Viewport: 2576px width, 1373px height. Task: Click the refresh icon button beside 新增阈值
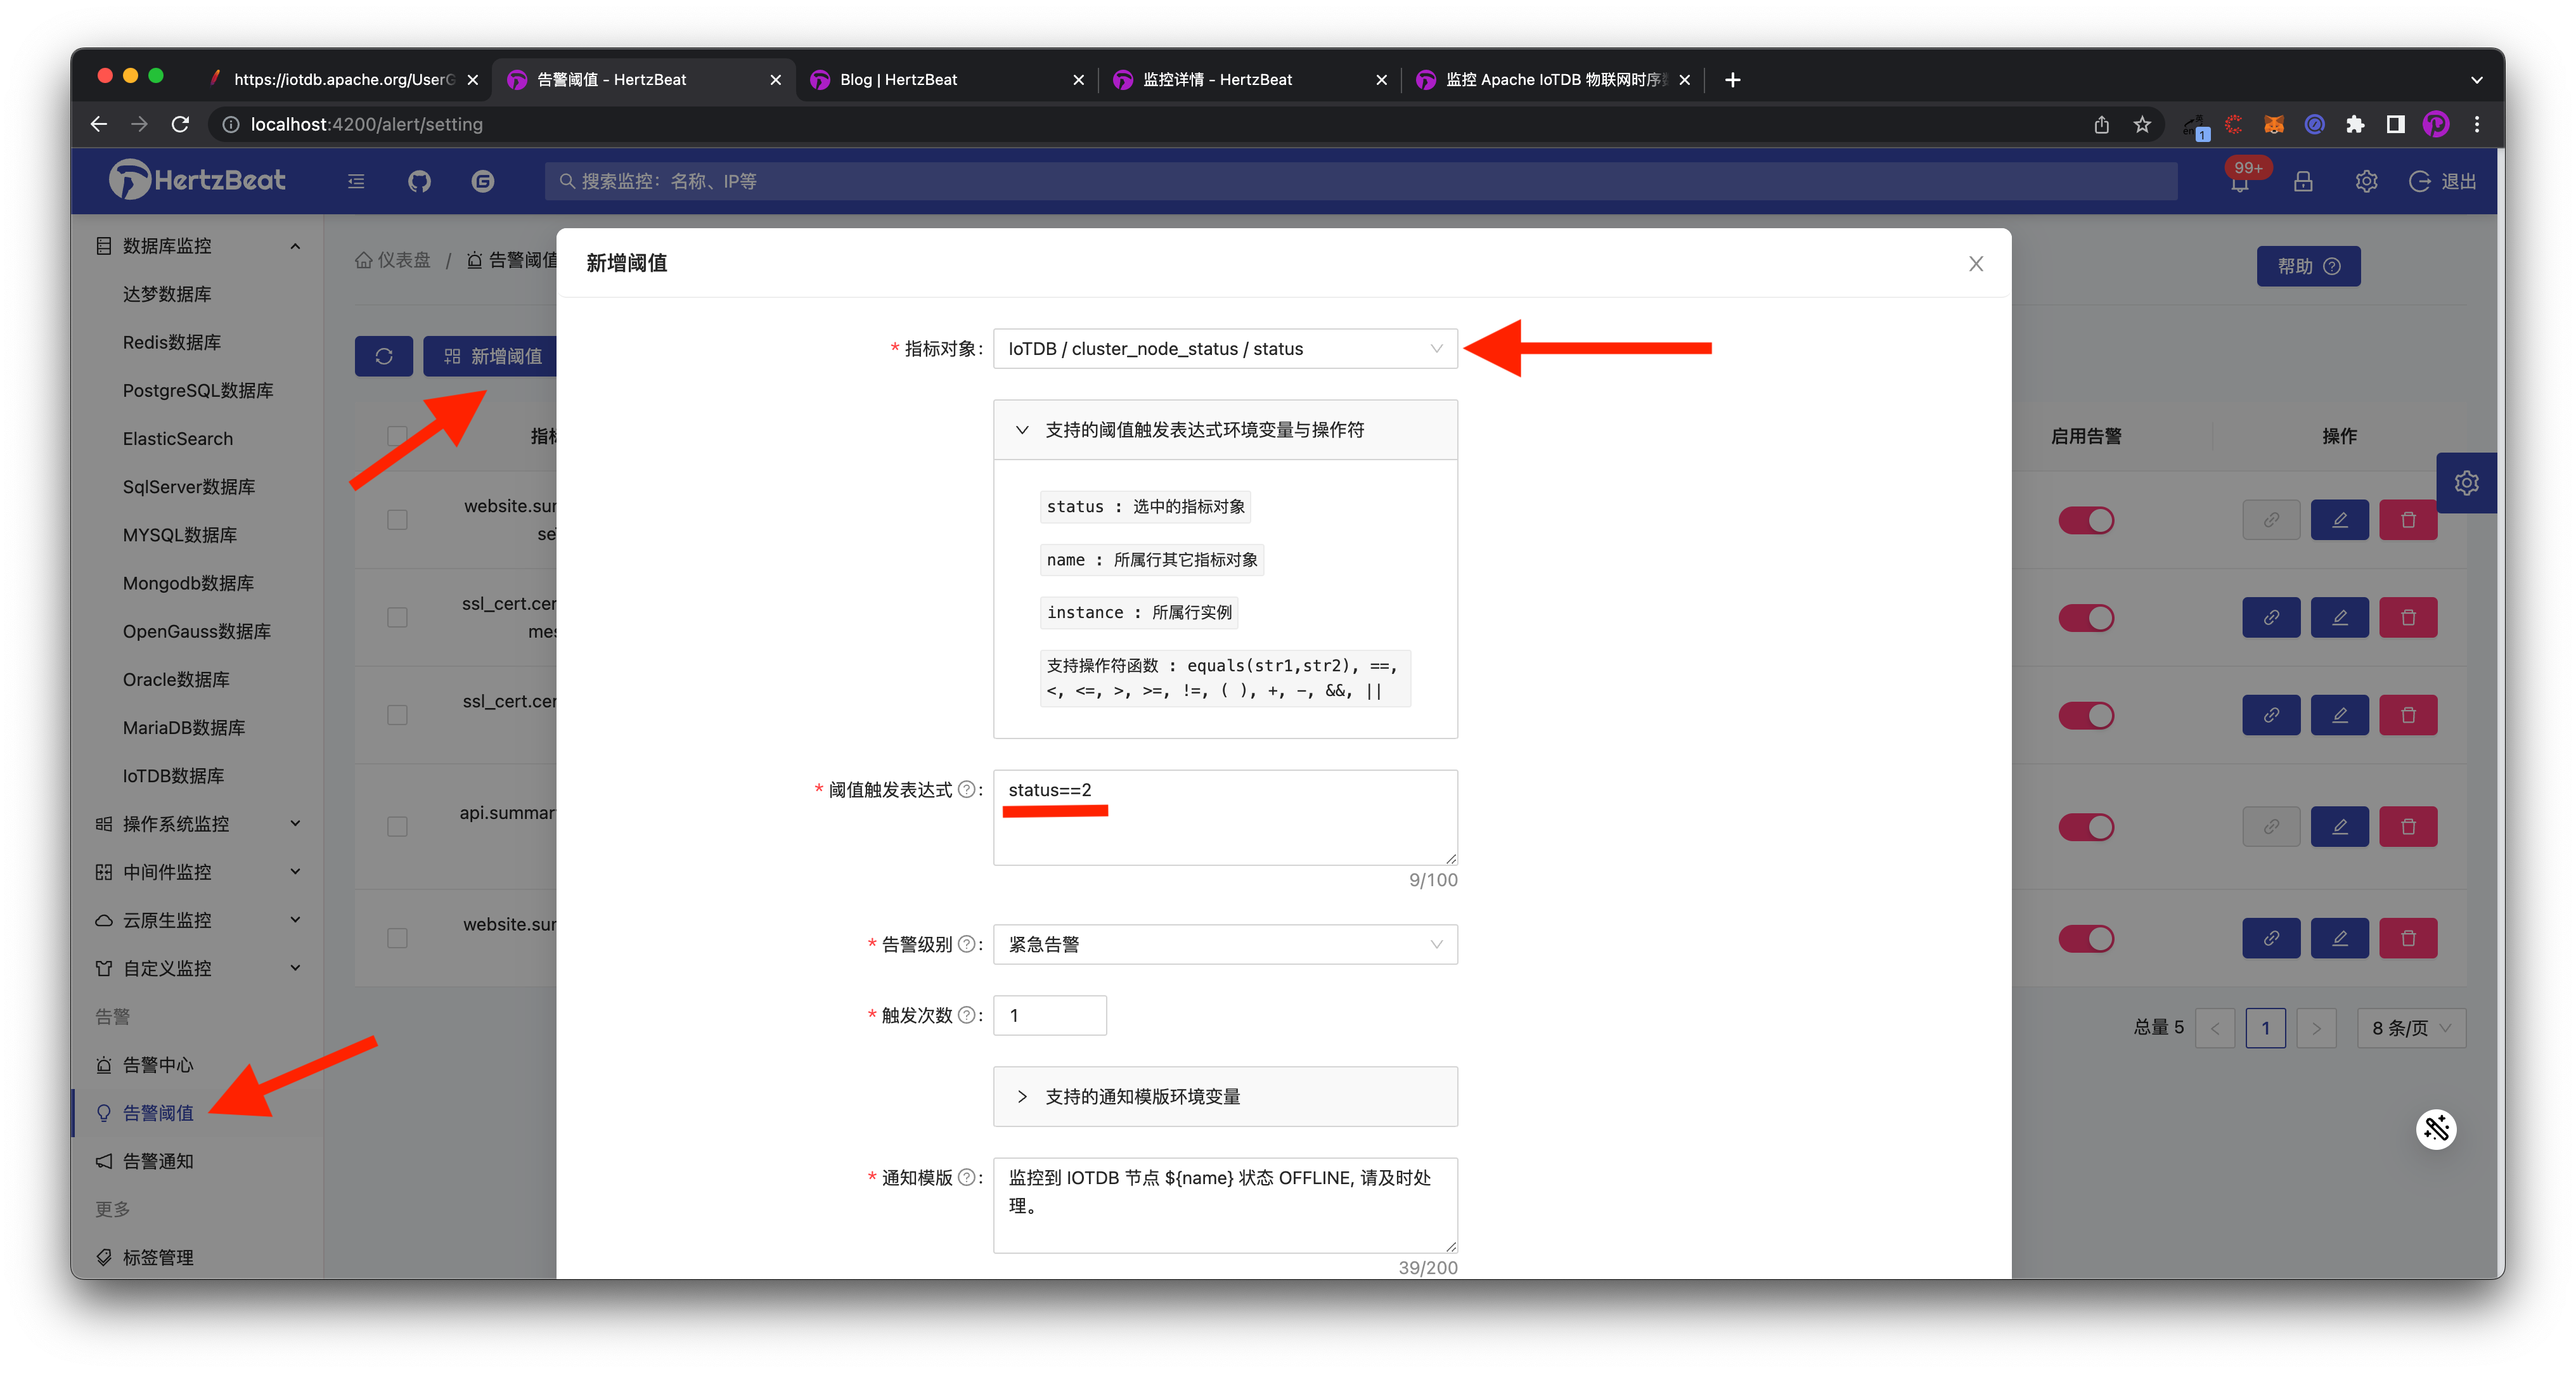coord(383,356)
